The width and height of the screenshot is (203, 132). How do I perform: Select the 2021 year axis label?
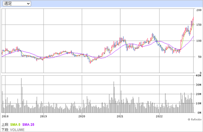(x=120, y=116)
